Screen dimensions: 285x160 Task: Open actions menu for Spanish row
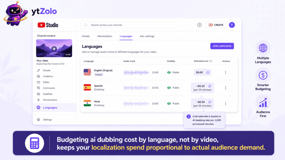click(x=225, y=88)
